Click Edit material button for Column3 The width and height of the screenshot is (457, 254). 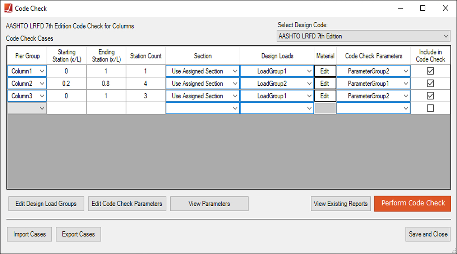coord(325,96)
